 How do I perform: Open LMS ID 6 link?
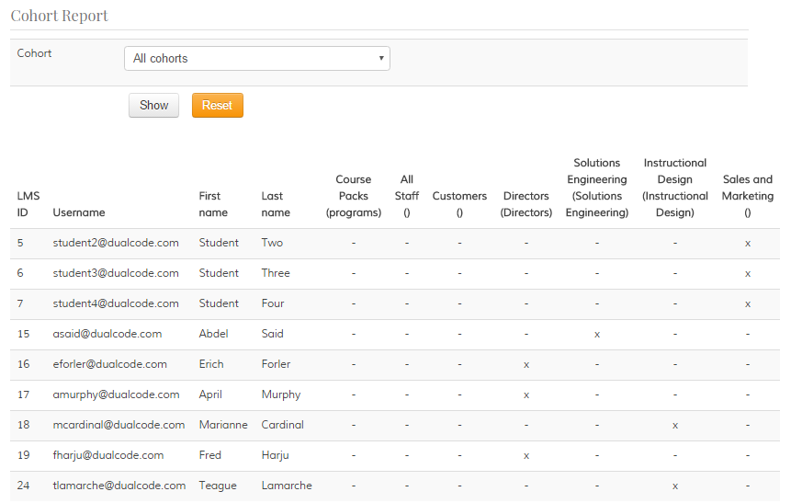20,273
